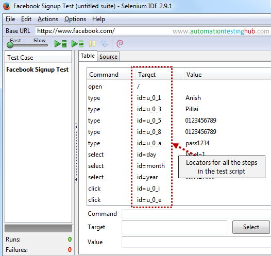The width and height of the screenshot is (271, 256).
Task: Click the Base URL input field
Action: [x=153, y=31]
